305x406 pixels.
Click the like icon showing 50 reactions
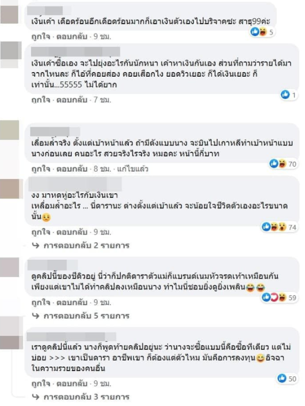(282, 379)
